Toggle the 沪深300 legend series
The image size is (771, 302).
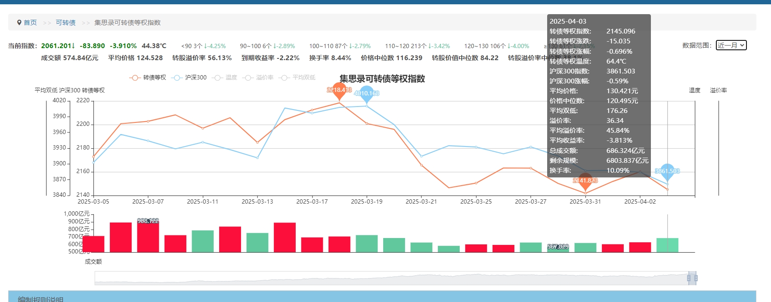click(189, 78)
